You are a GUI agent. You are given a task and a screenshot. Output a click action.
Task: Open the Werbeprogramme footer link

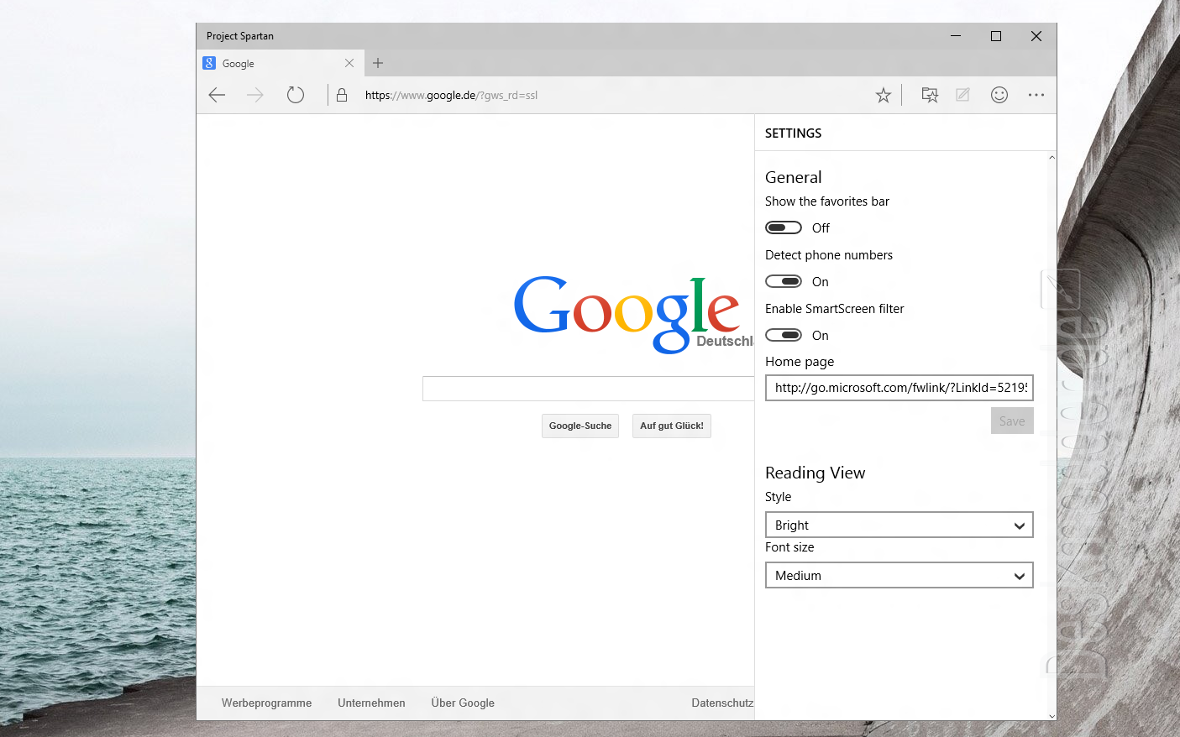[x=266, y=703]
